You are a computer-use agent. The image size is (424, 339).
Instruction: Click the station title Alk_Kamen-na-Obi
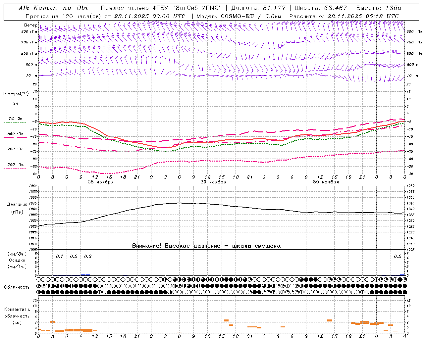(x=53, y=8)
